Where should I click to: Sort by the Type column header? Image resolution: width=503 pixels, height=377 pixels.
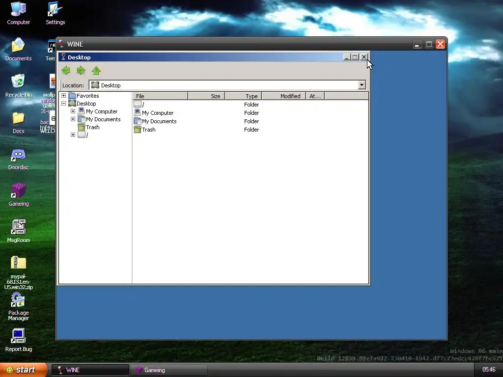244,96
